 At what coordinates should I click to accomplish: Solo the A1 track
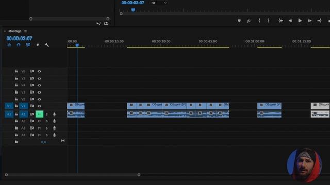coord(47,114)
